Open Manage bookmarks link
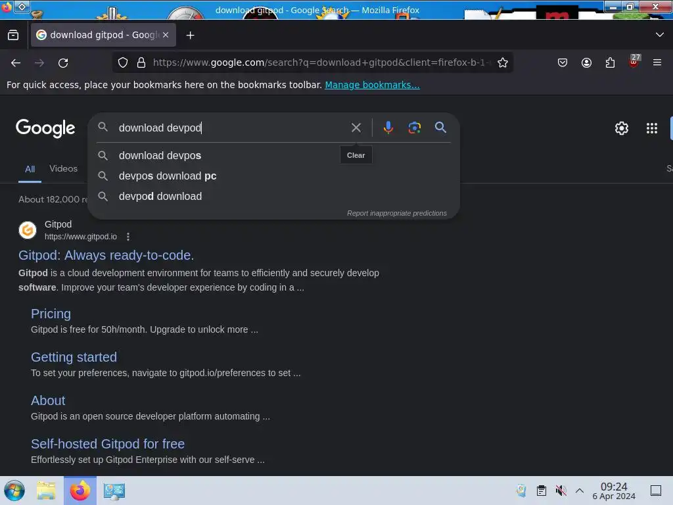 tap(372, 85)
